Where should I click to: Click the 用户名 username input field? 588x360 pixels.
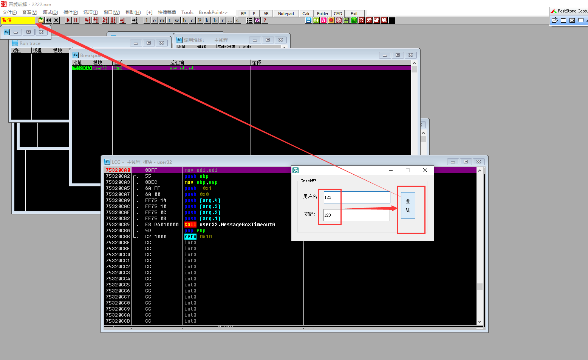tap(357, 197)
